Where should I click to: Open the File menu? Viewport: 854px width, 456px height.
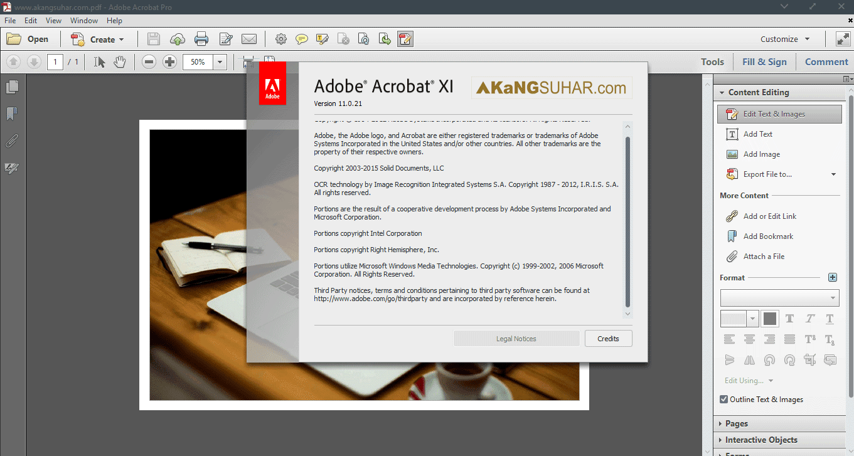pyautogui.click(x=10, y=21)
